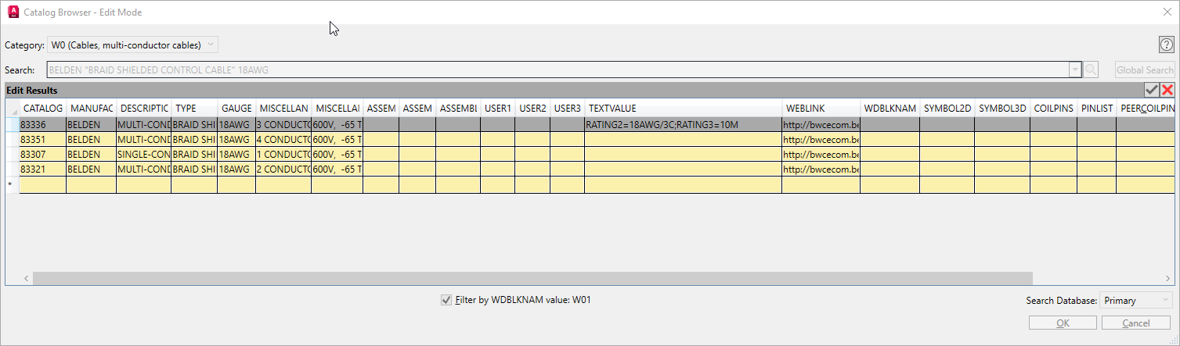The width and height of the screenshot is (1180, 346).
Task: Select the COILPINS column header
Action: coord(1053,109)
